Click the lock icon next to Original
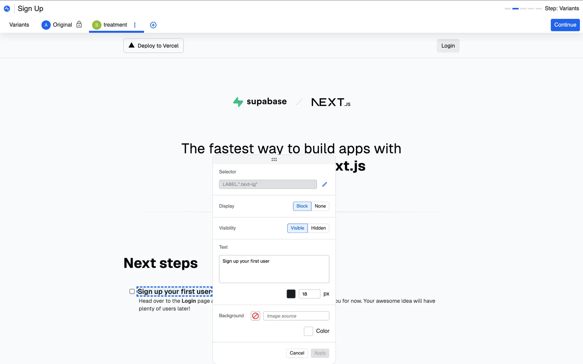 [x=79, y=24]
